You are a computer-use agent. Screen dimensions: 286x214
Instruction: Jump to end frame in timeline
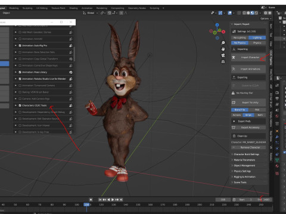pyautogui.click(x=121, y=200)
